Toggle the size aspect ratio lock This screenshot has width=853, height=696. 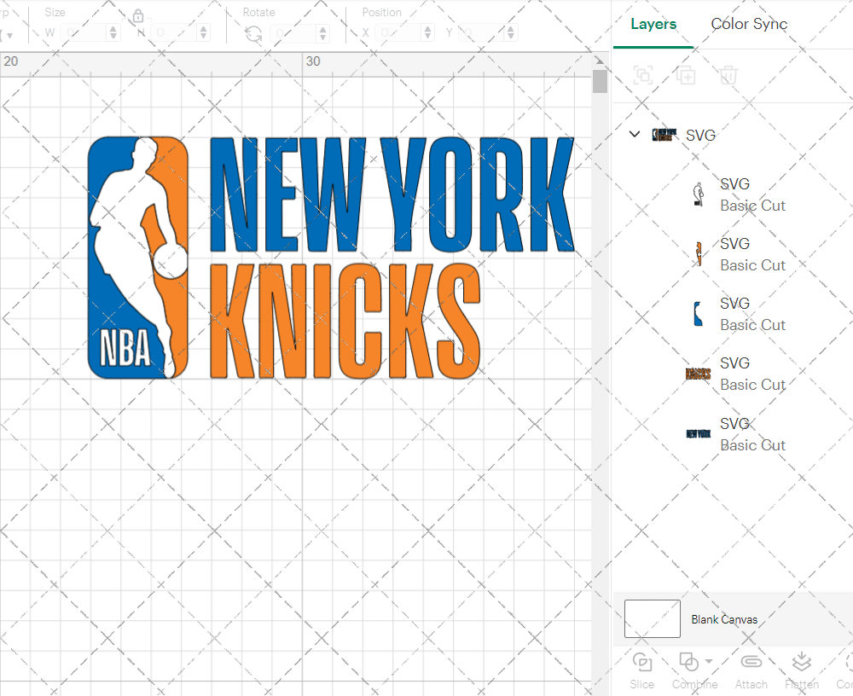tap(138, 15)
